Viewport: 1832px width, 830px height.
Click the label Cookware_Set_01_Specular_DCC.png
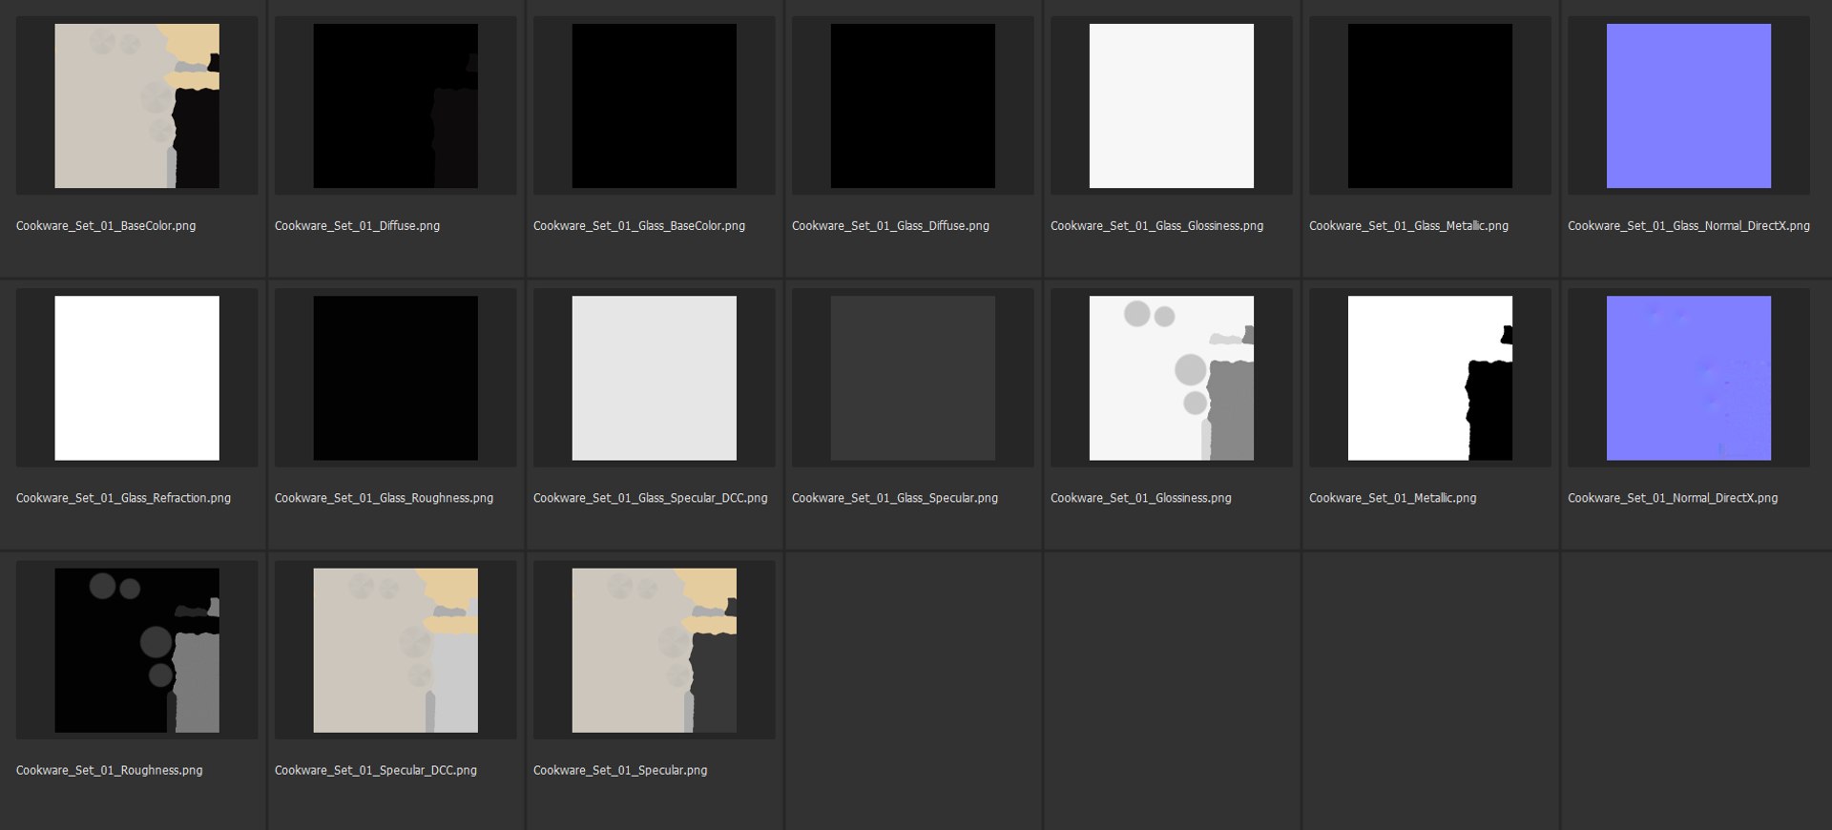pyautogui.click(x=376, y=770)
